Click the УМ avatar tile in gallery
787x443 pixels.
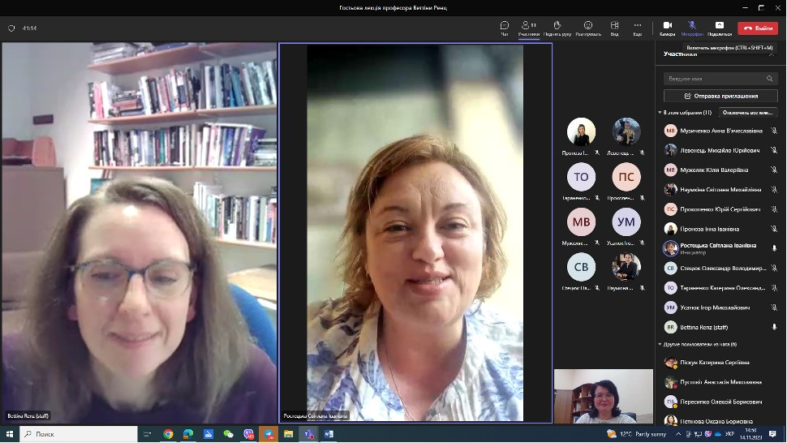coord(626,221)
